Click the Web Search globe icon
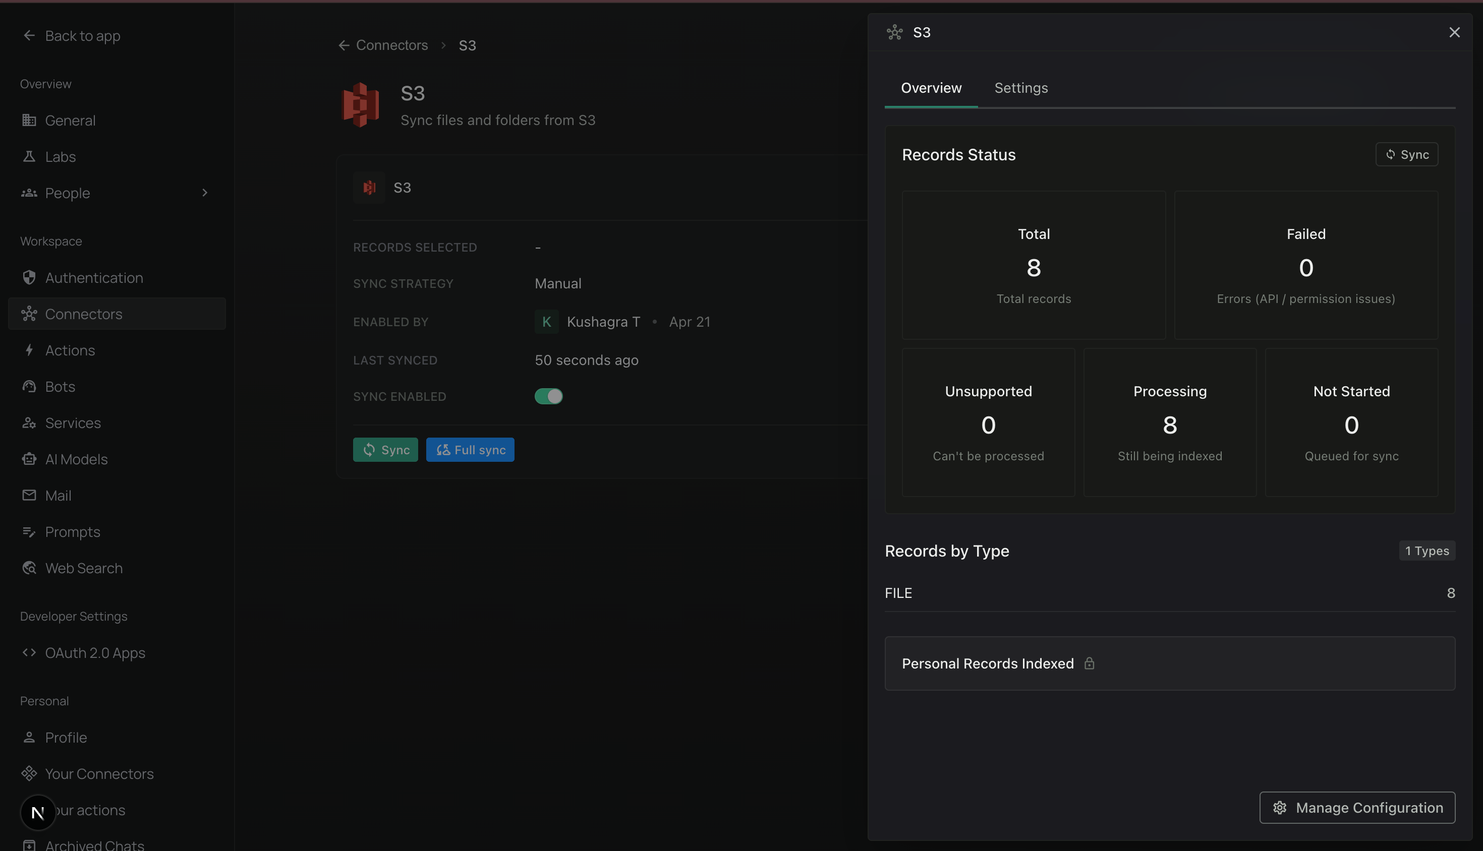This screenshot has width=1483, height=851. click(29, 568)
